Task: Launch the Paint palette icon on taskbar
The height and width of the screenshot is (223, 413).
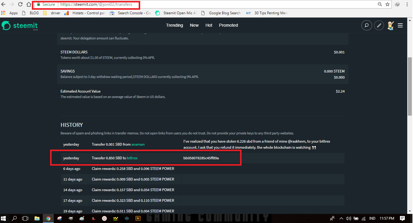Action: point(82,218)
